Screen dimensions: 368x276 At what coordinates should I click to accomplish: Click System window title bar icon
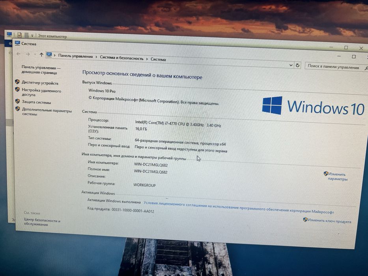pyautogui.click(x=17, y=43)
